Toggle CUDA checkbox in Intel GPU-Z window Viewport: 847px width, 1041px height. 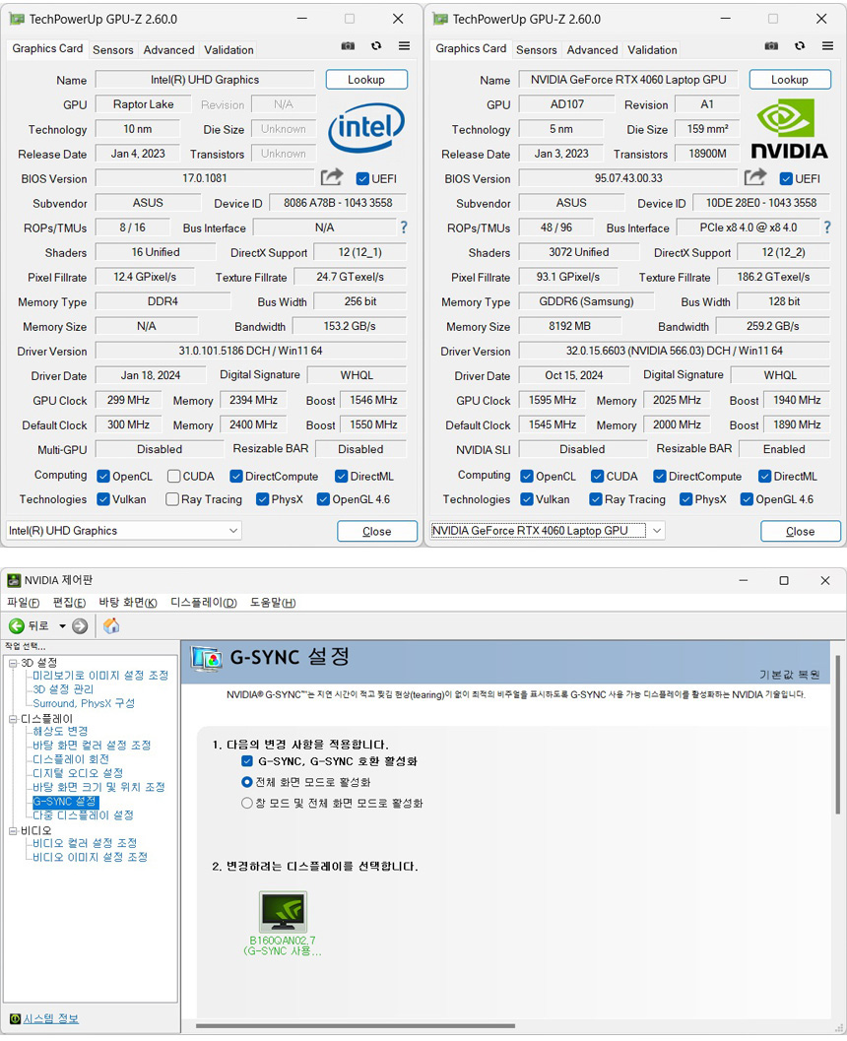point(174,476)
